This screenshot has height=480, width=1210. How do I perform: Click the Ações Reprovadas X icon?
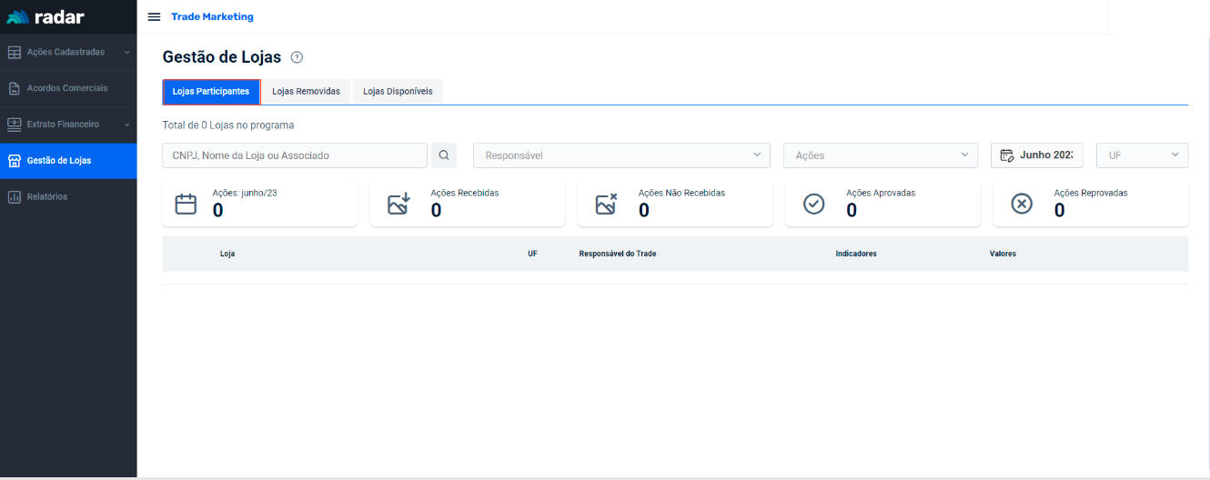coord(1022,204)
